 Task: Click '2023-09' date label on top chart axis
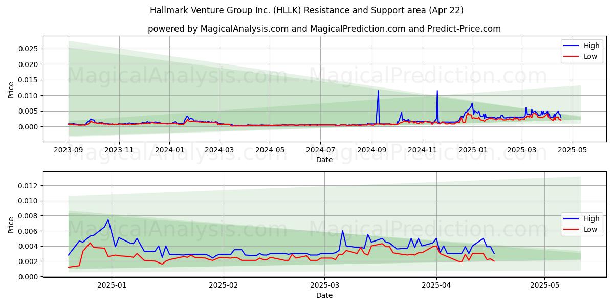click(x=69, y=150)
